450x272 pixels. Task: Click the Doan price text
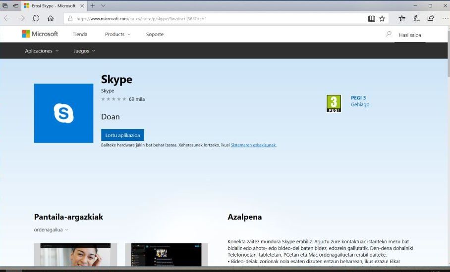pos(110,117)
